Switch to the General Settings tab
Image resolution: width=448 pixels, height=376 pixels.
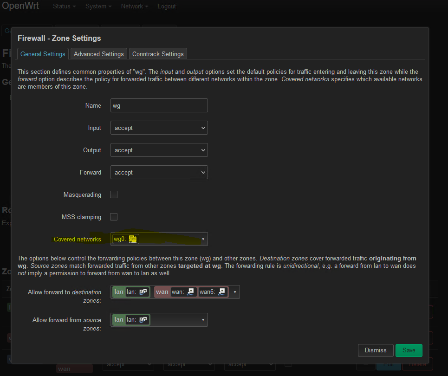click(x=43, y=54)
